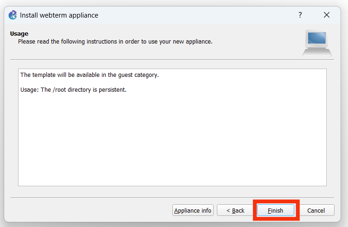348x227 pixels.
Task: Open Appliance info
Action: [193, 210]
